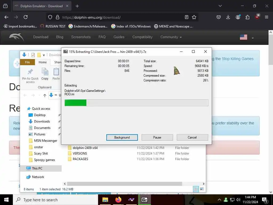Open Downloads in navigation pane
Image resolution: width=273 pixels, height=205 pixels.
39,121
